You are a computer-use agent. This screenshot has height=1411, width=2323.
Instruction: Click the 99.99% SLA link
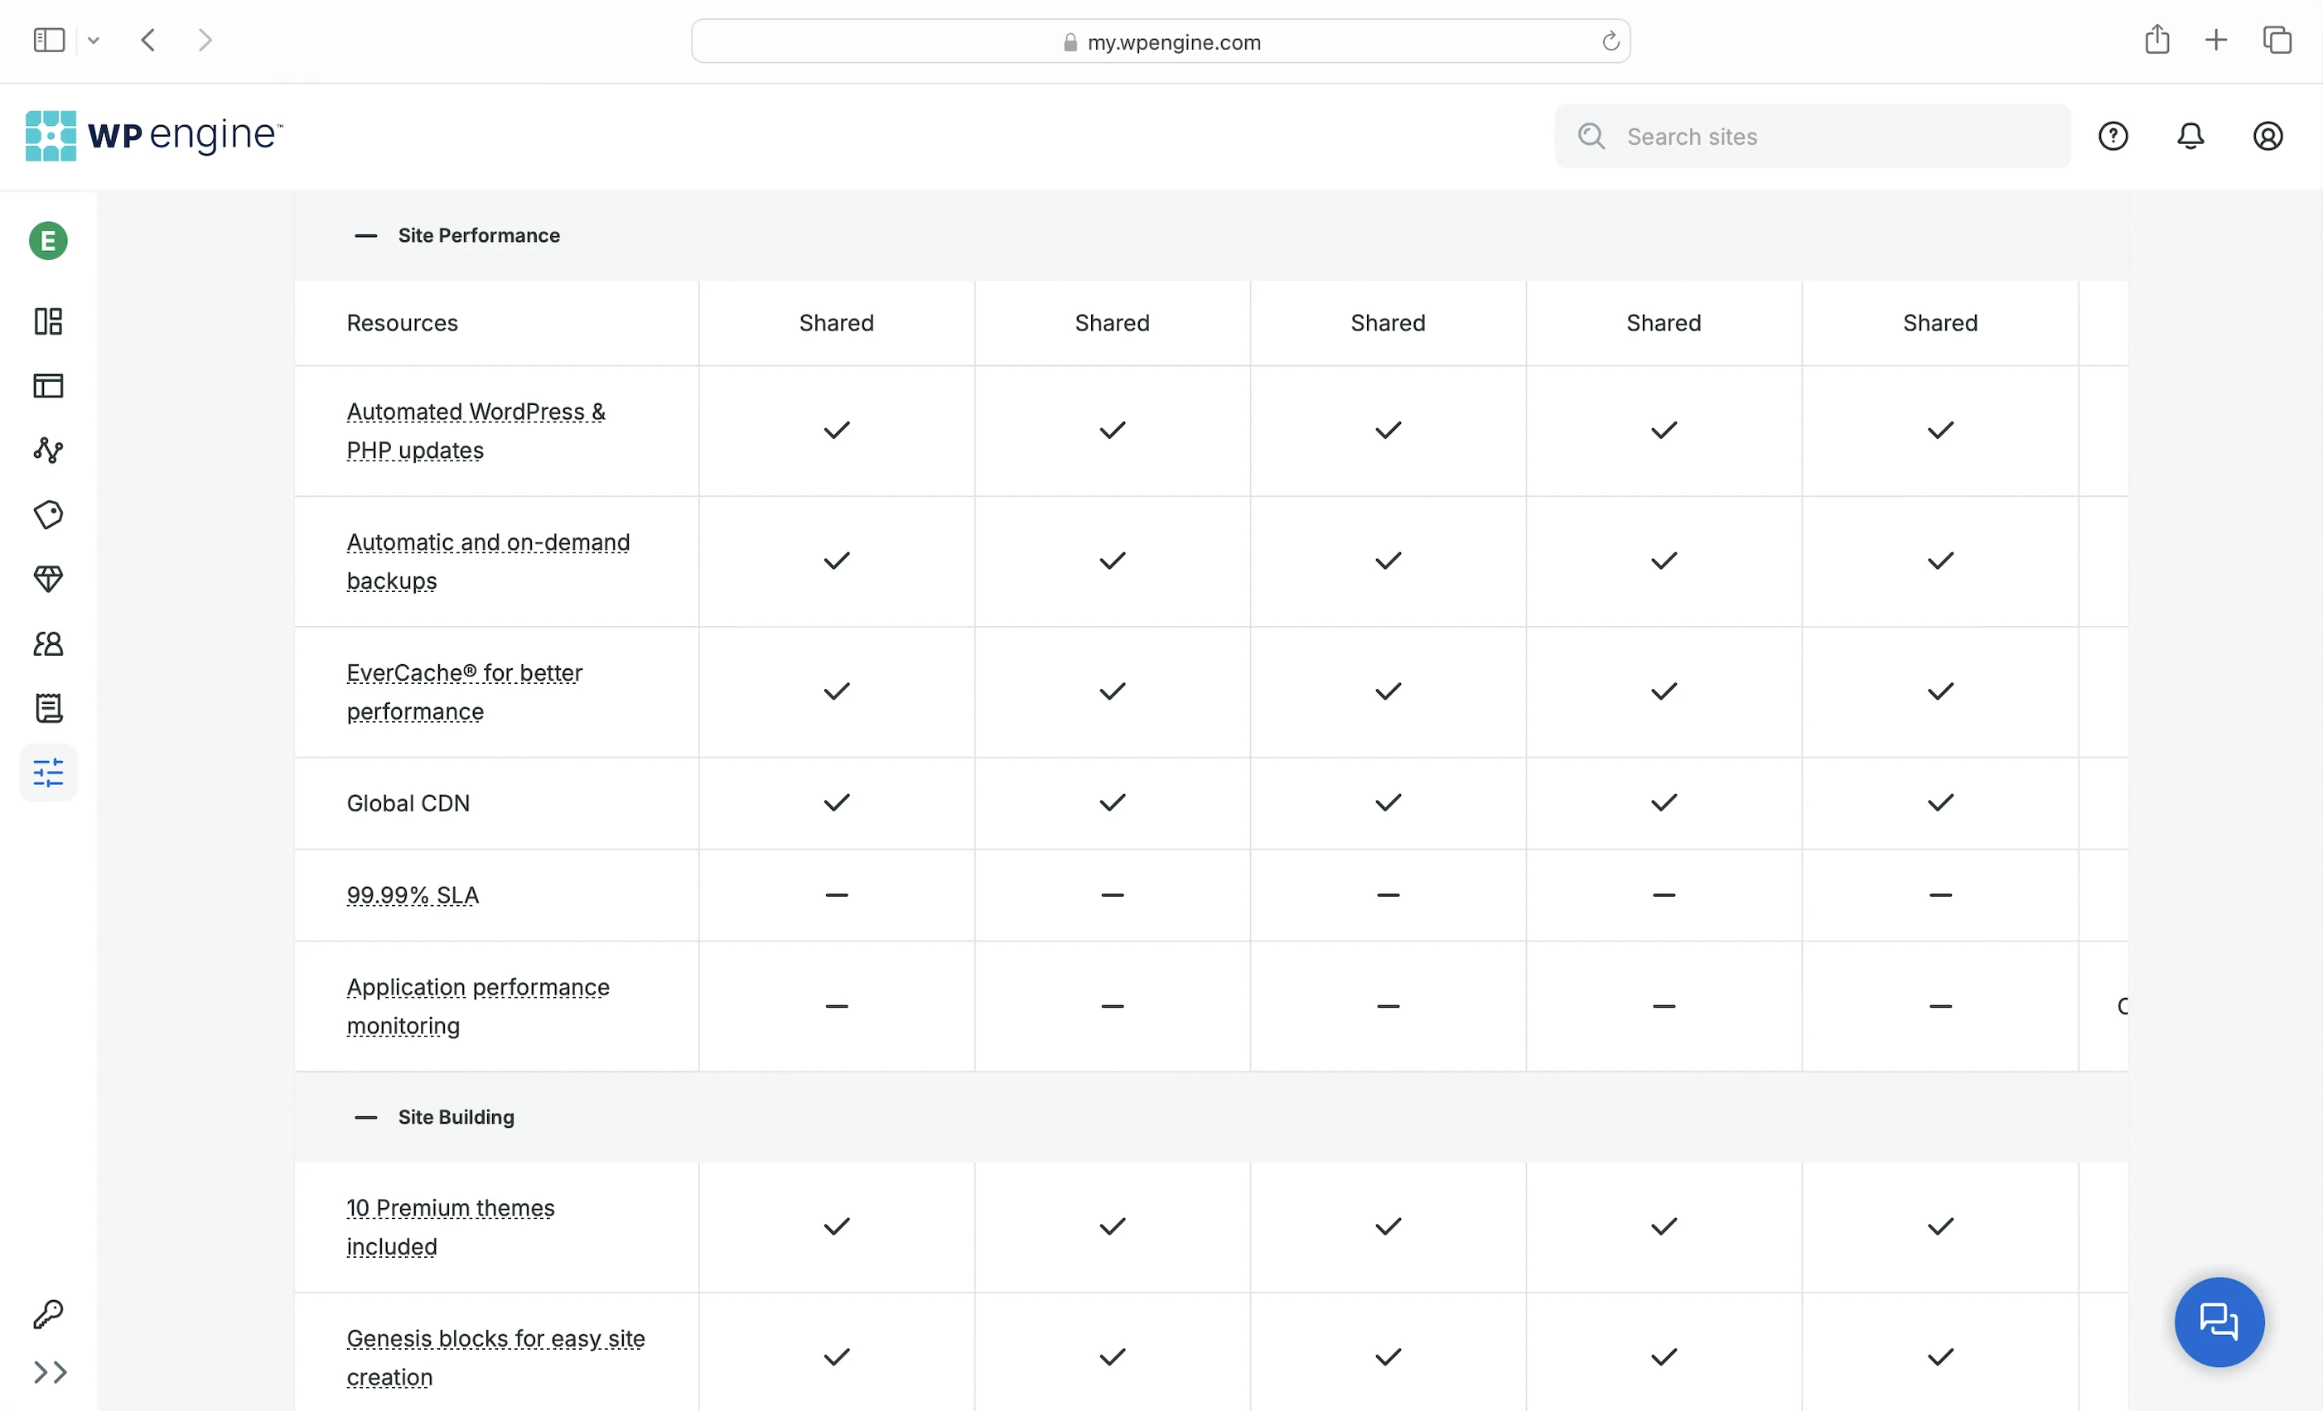413,894
